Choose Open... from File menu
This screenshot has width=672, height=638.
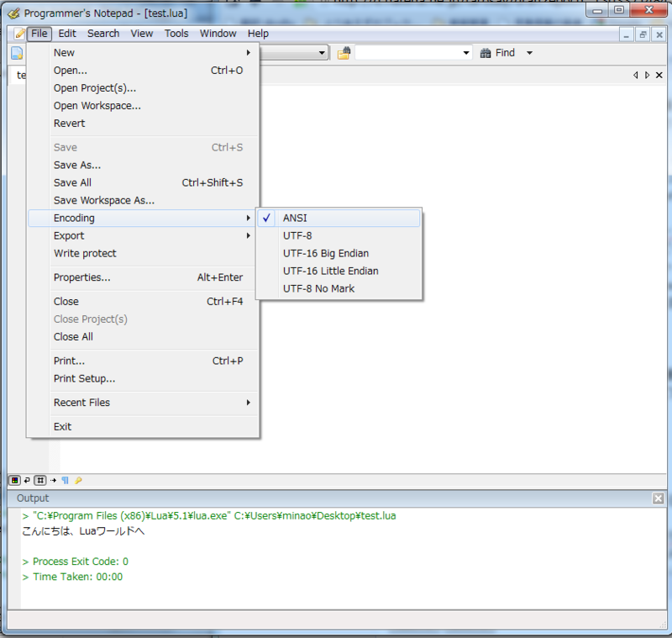(x=143, y=71)
